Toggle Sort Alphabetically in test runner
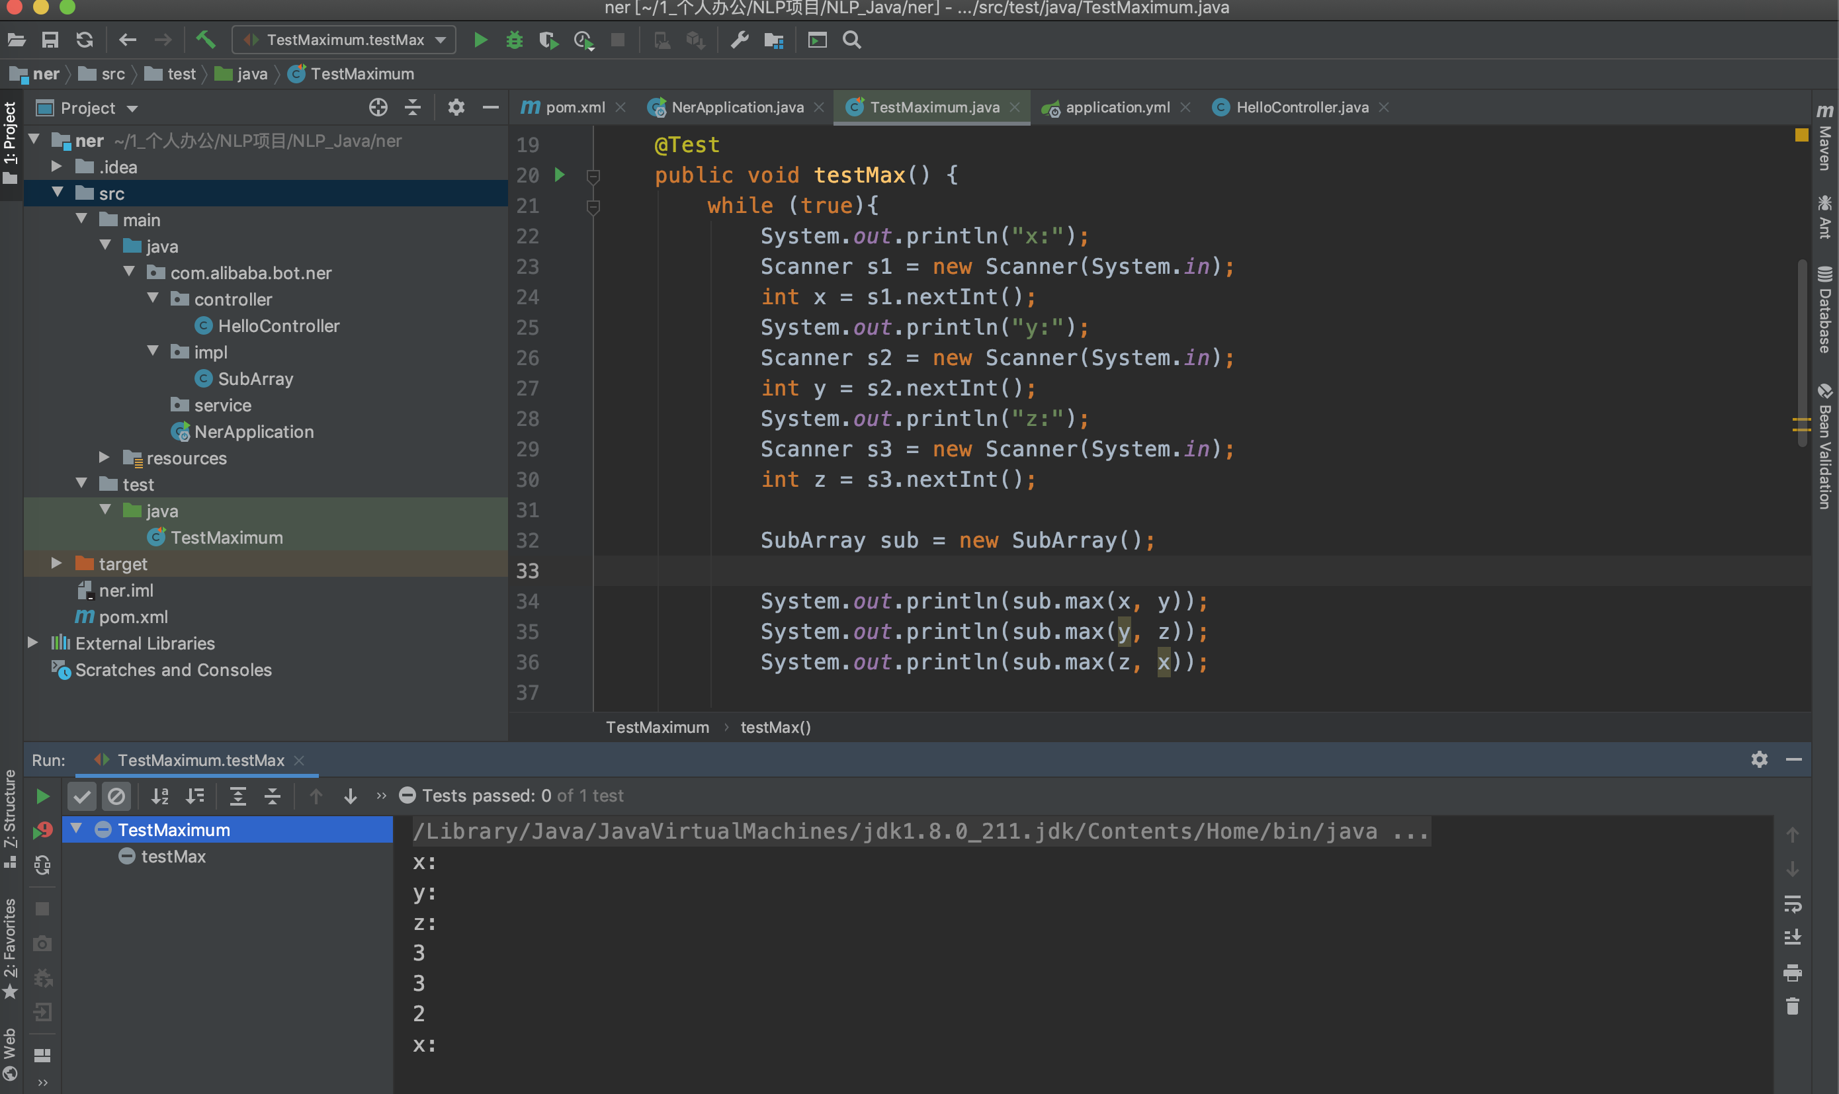 pyautogui.click(x=160, y=796)
